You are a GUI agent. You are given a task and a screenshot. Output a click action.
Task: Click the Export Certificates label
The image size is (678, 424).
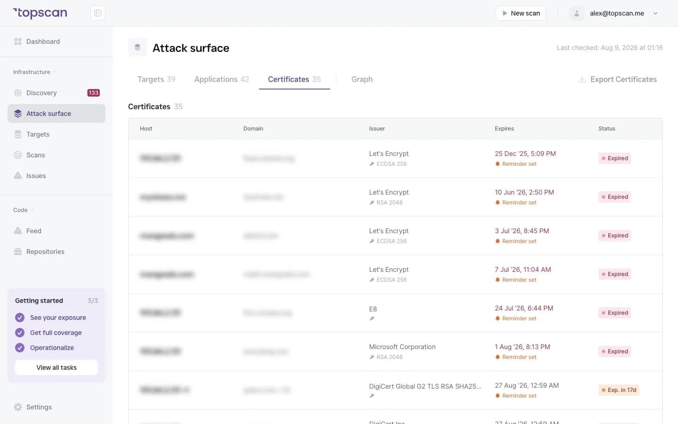pos(623,79)
